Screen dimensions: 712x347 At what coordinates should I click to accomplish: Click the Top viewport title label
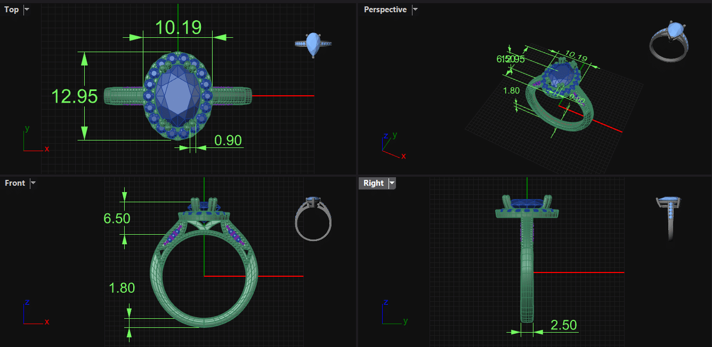pyautogui.click(x=11, y=10)
